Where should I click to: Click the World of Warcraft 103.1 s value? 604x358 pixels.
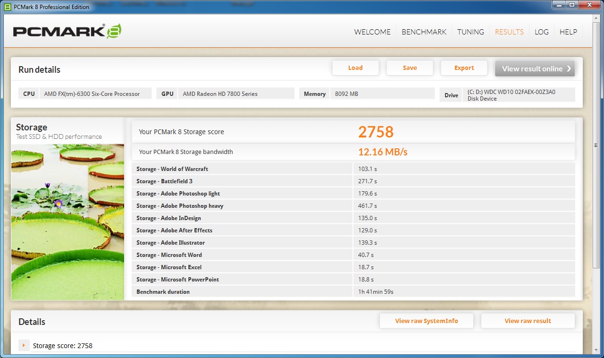coord(367,169)
